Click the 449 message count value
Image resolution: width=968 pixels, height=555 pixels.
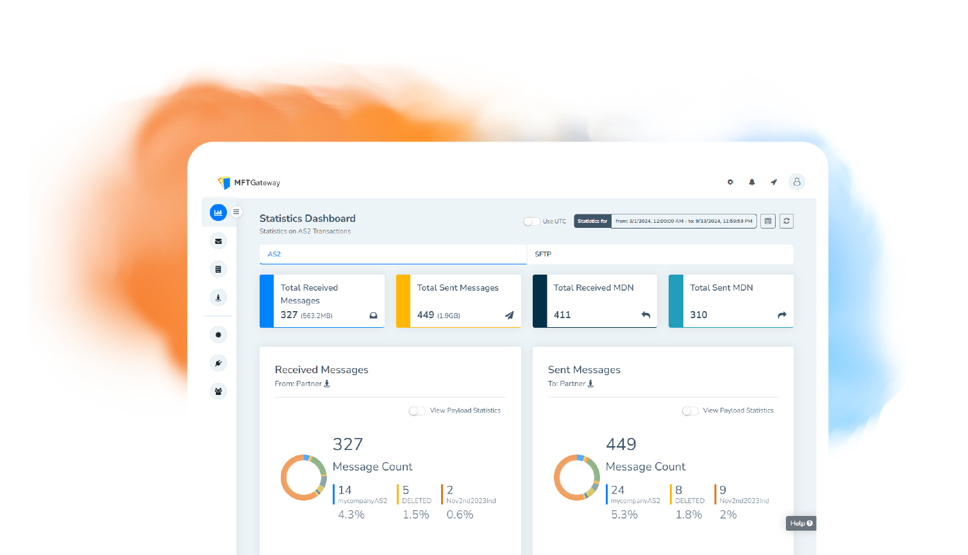pos(621,444)
